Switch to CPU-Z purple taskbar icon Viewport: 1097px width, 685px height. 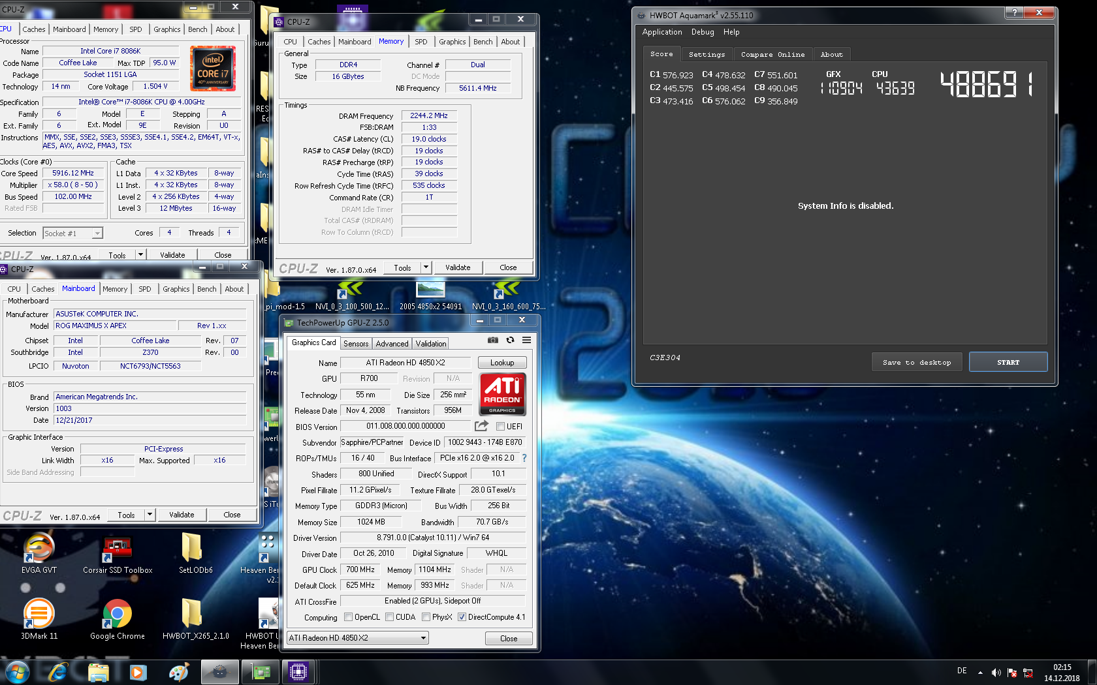[298, 672]
